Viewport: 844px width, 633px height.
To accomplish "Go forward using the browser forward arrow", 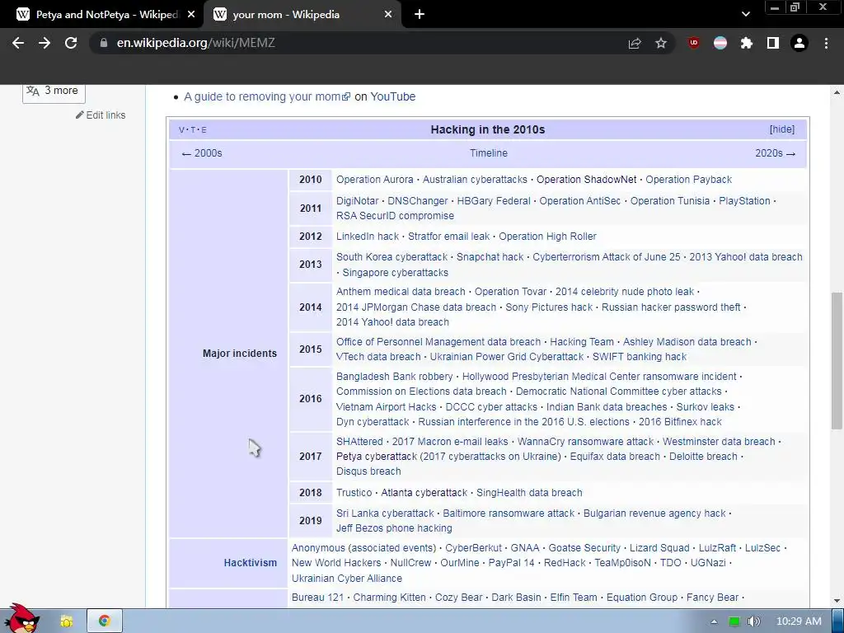I will click(45, 43).
